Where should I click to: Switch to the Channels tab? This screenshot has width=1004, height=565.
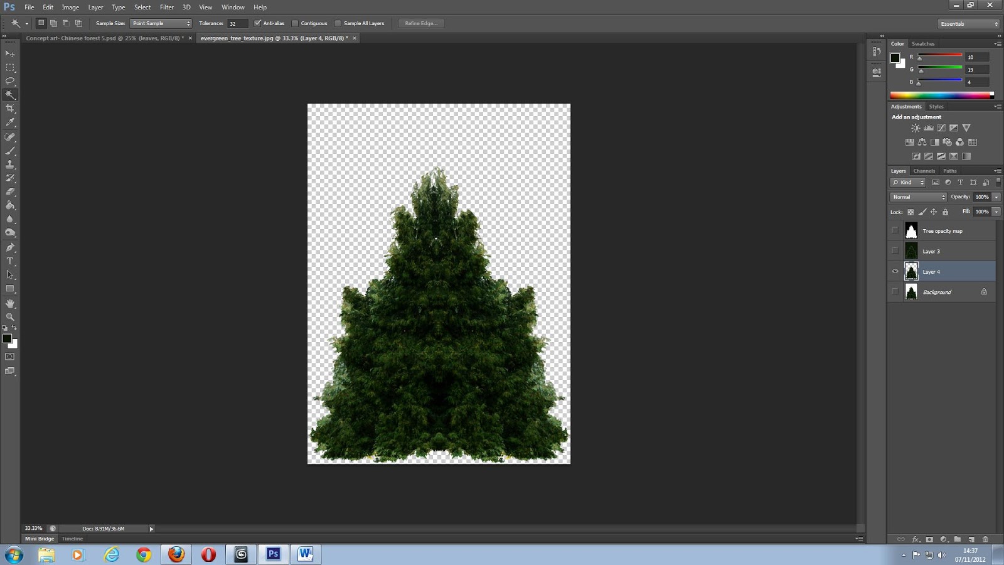924,171
